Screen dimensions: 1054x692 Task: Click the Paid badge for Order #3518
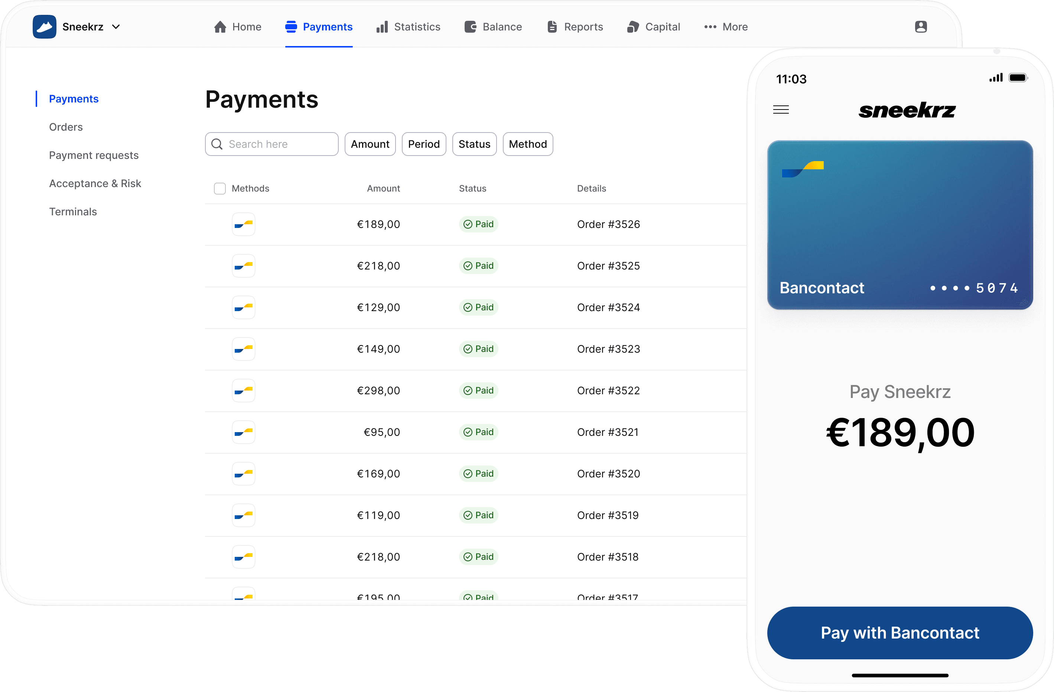(x=478, y=557)
